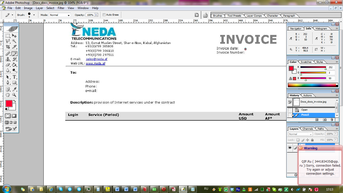Pick the Eraser tool
Image resolution: width=343 pixels, height=193 pixels.
point(8,65)
